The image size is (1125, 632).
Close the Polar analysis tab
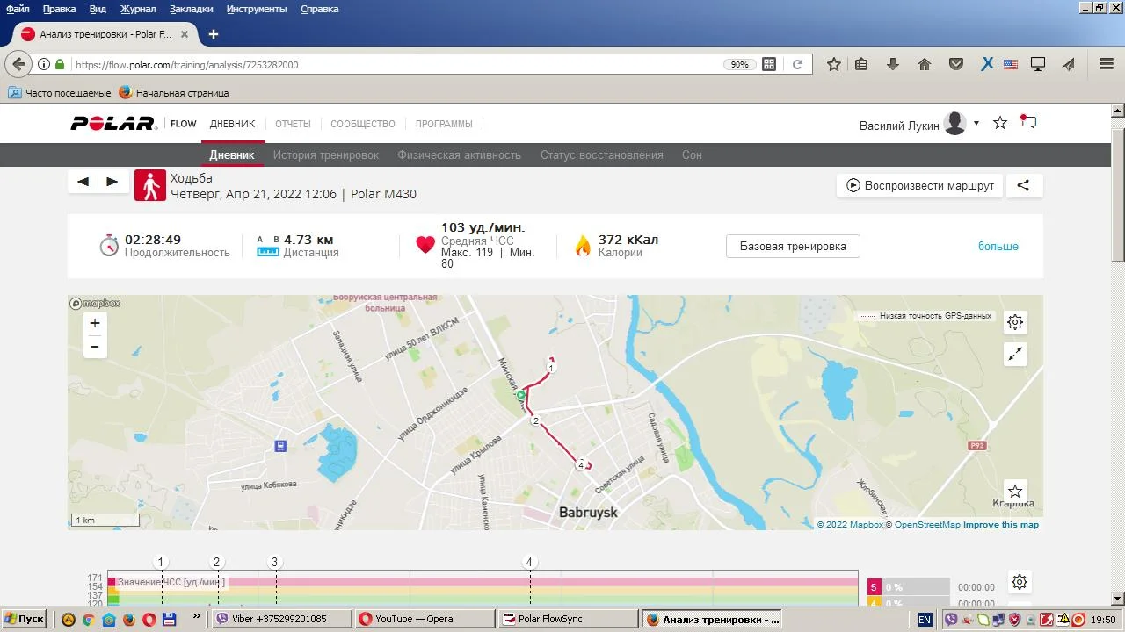[185, 34]
